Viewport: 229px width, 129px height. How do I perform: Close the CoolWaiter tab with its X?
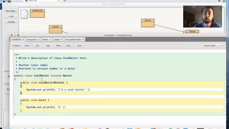pos(23,39)
